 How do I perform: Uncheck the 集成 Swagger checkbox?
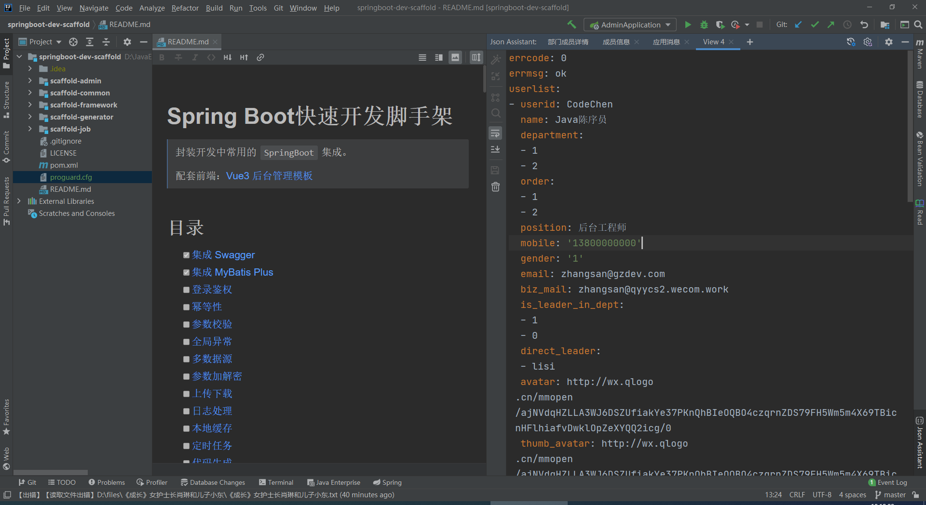(x=186, y=255)
